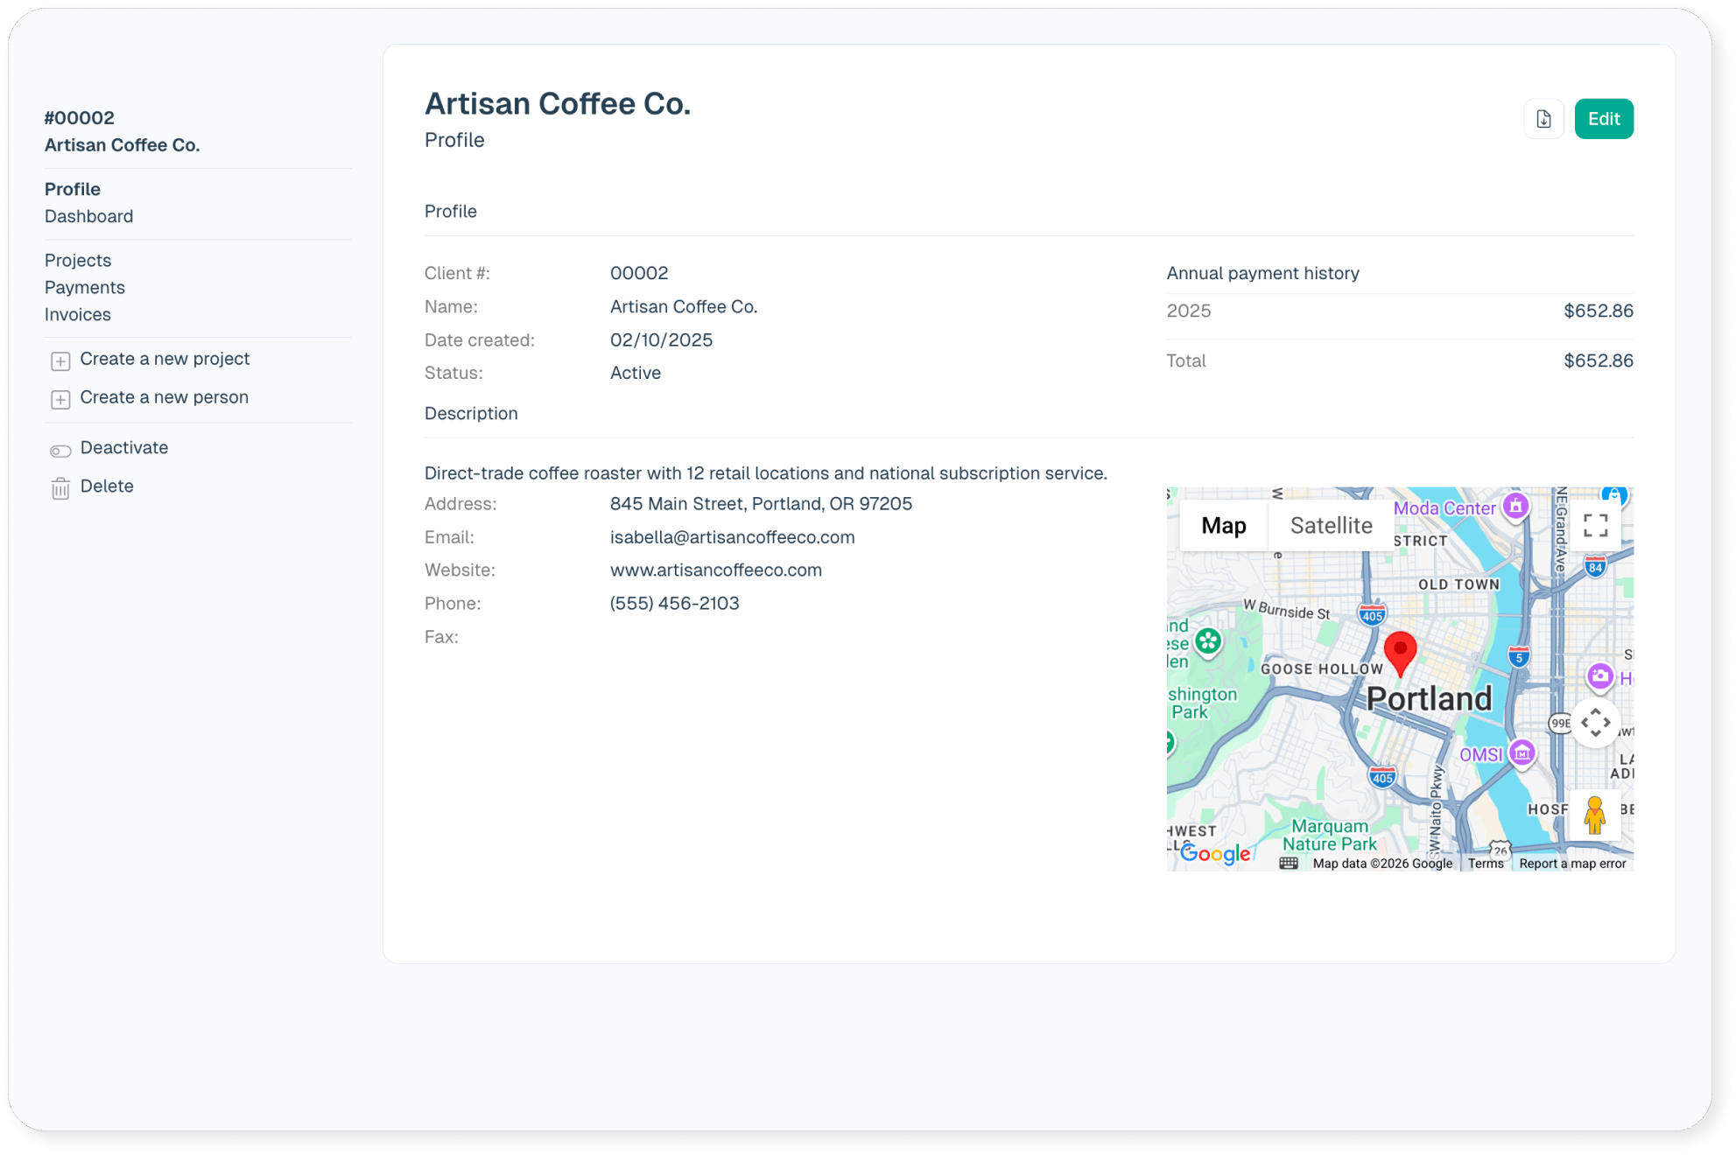
Task: Click the Street View pegman icon
Action: coord(1594,815)
